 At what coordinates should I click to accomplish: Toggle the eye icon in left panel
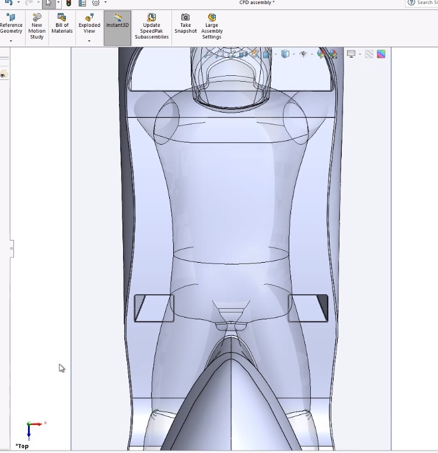coord(3,75)
